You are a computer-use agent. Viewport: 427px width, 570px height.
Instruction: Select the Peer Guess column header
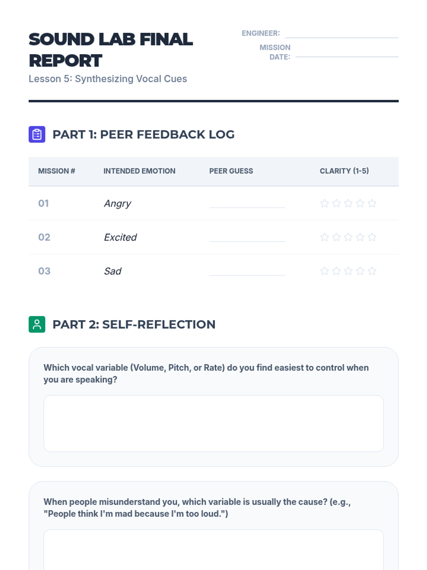231,171
